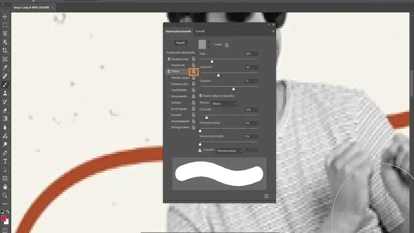Select the Impostazioni pennello tab

click(x=178, y=31)
